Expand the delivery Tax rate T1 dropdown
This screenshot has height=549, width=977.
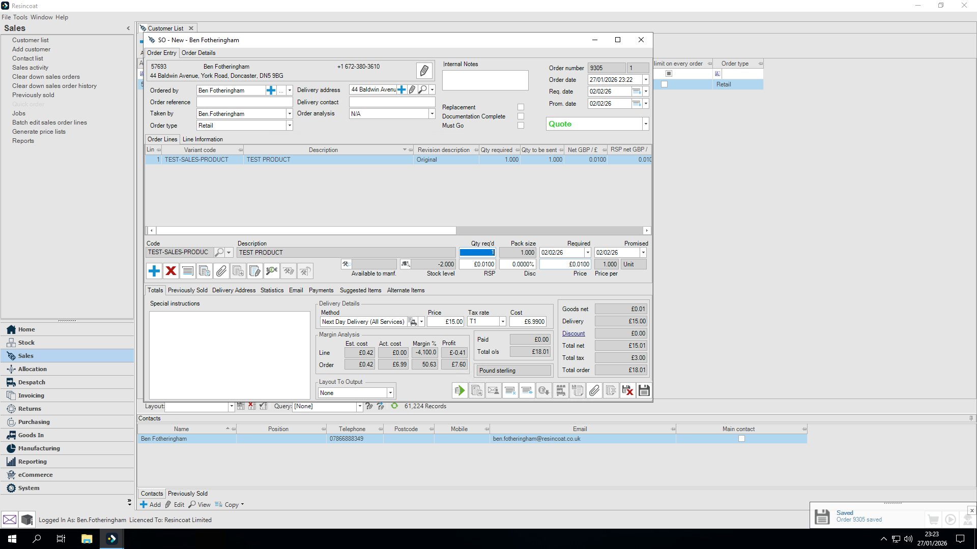tap(503, 322)
